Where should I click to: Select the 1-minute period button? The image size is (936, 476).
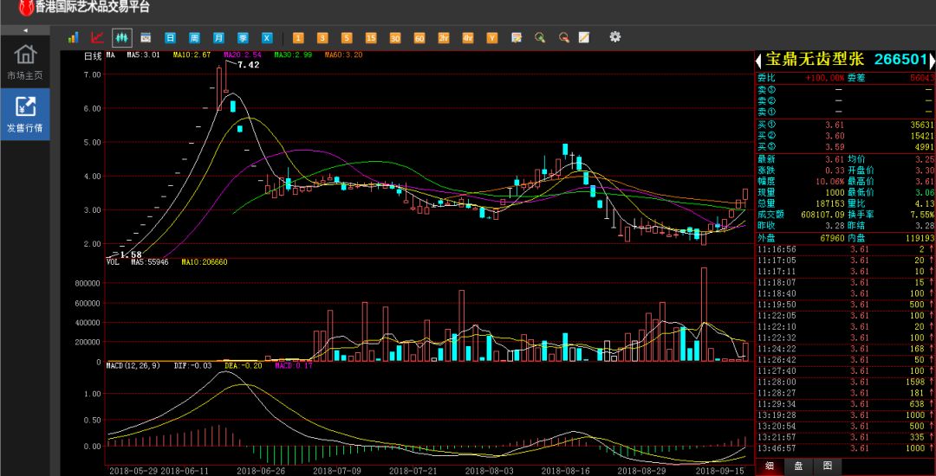tap(298, 38)
